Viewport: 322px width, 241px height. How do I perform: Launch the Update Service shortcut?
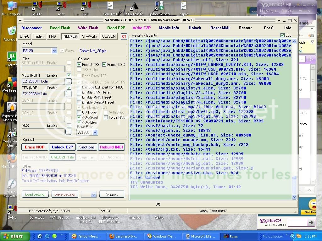pos(159,8)
